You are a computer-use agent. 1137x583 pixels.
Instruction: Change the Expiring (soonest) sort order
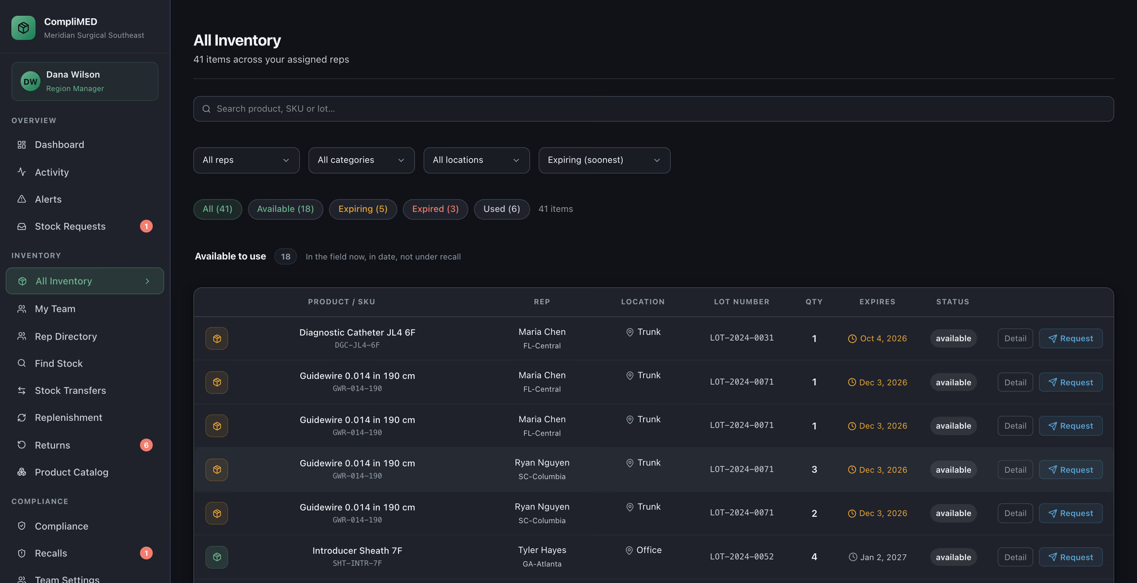click(604, 160)
